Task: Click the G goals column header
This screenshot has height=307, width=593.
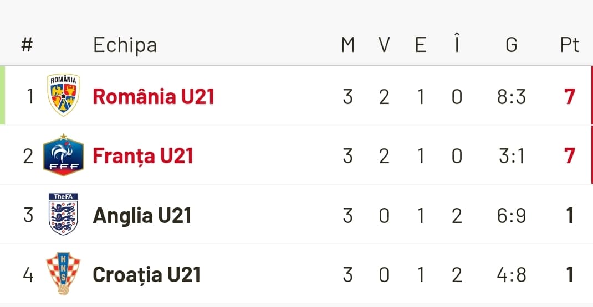Action: click(x=511, y=45)
